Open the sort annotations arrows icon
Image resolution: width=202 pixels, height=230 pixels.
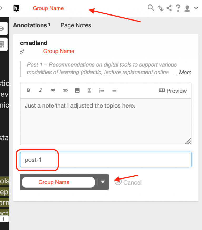[160, 8]
